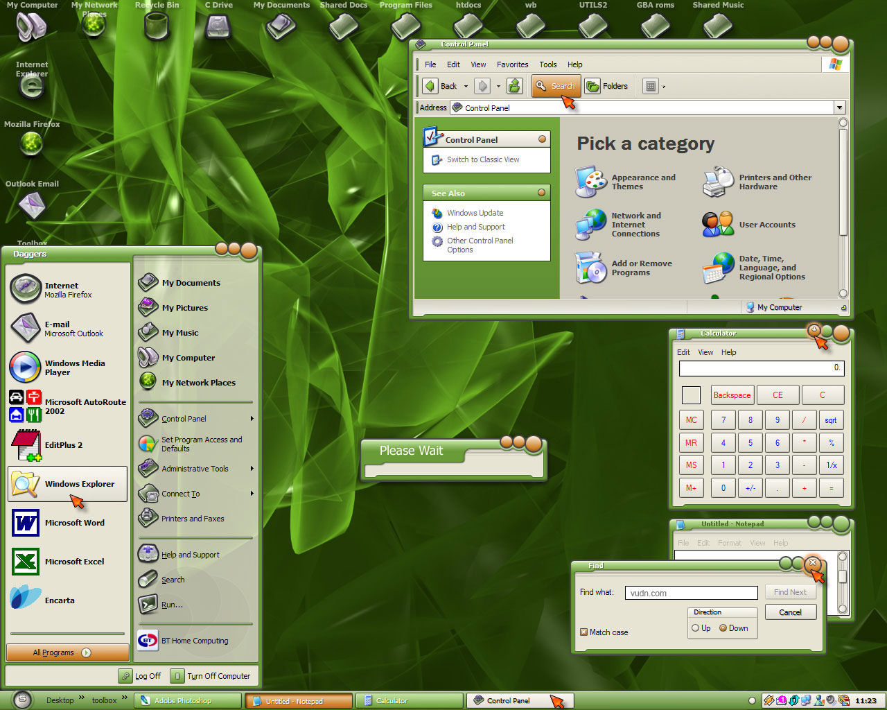Click the Windows Update link

point(475,213)
